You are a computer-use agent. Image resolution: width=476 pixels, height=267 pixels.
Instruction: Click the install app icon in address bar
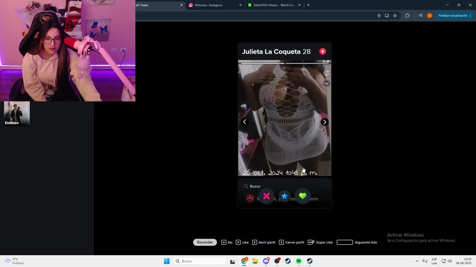tap(387, 16)
